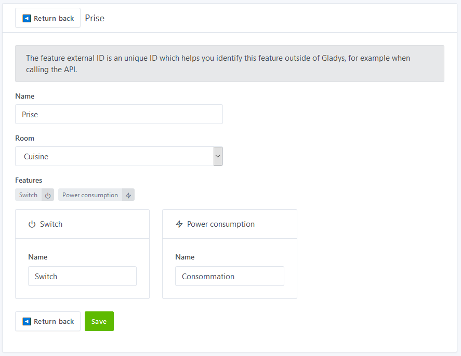Click the Prise page title
The height and width of the screenshot is (356, 461).
tap(95, 18)
